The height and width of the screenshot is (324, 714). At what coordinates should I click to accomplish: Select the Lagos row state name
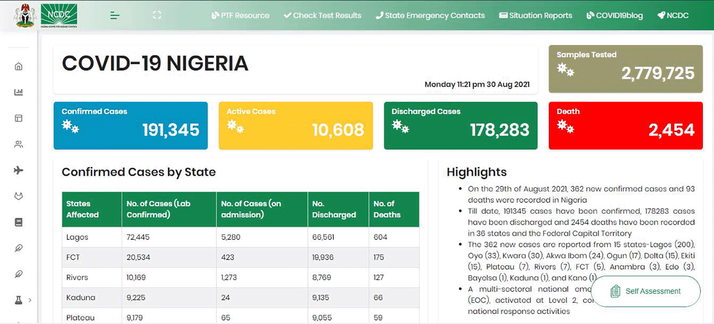pyautogui.click(x=77, y=237)
